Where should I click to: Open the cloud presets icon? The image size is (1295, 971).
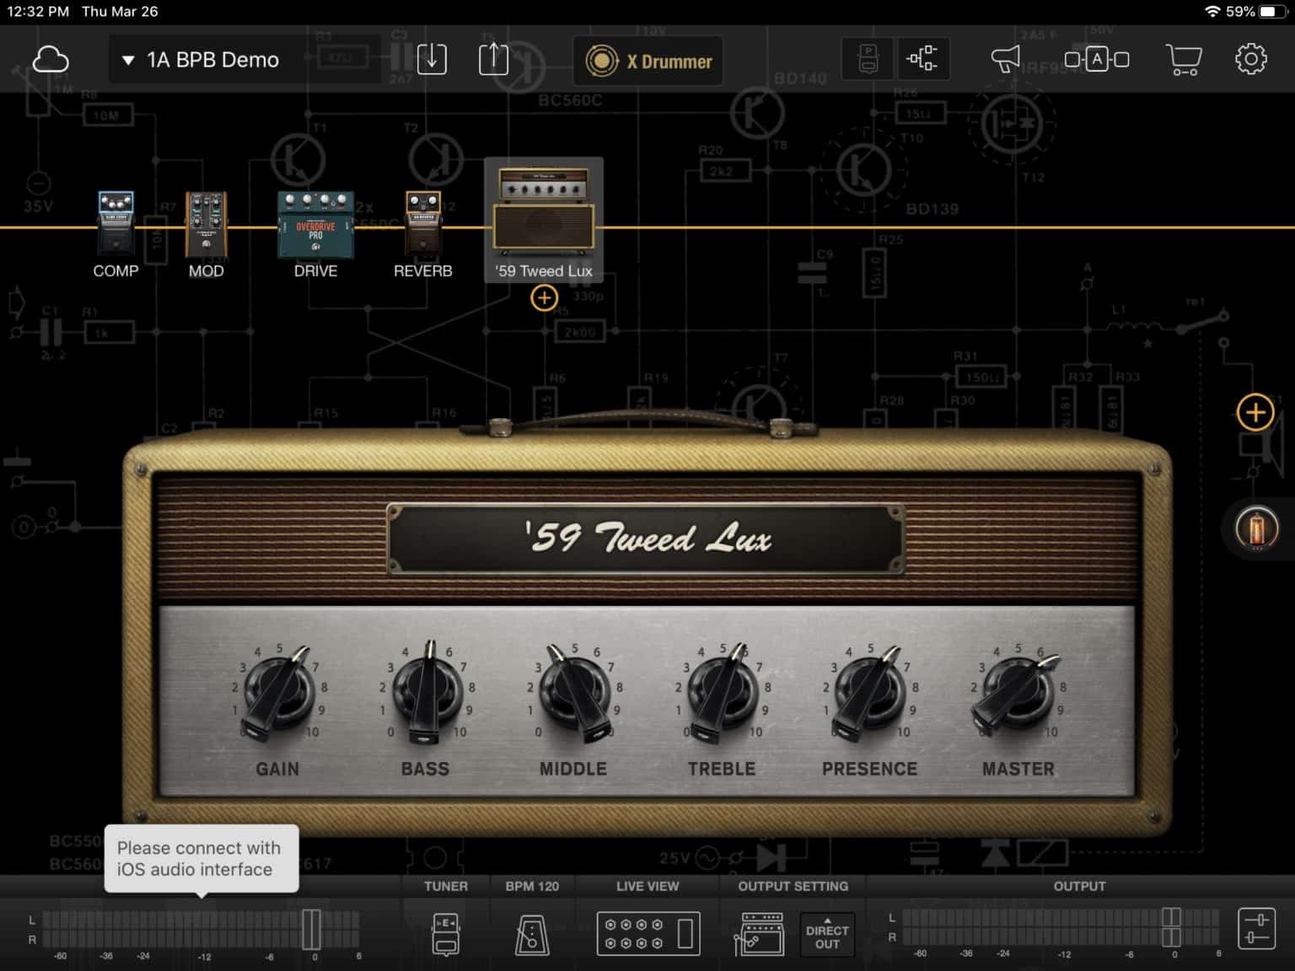51,60
